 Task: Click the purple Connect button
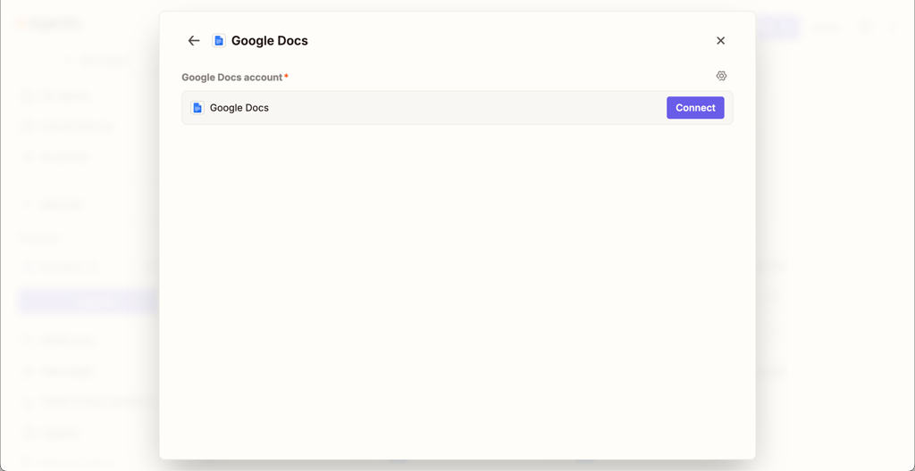point(695,108)
